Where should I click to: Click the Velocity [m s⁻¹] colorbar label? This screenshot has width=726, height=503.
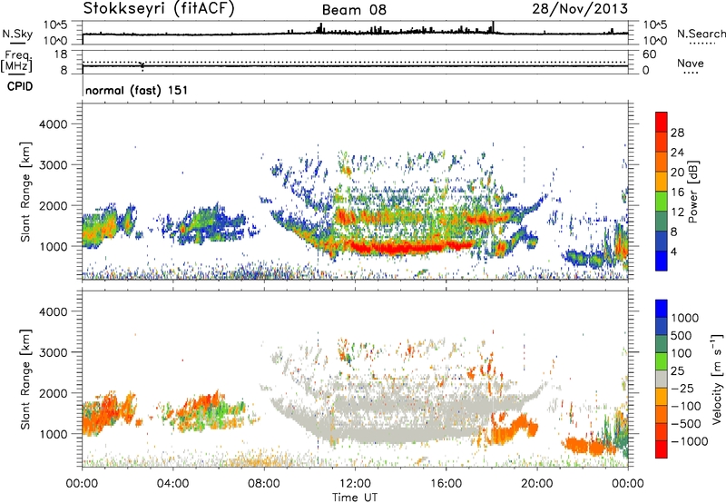click(717, 379)
